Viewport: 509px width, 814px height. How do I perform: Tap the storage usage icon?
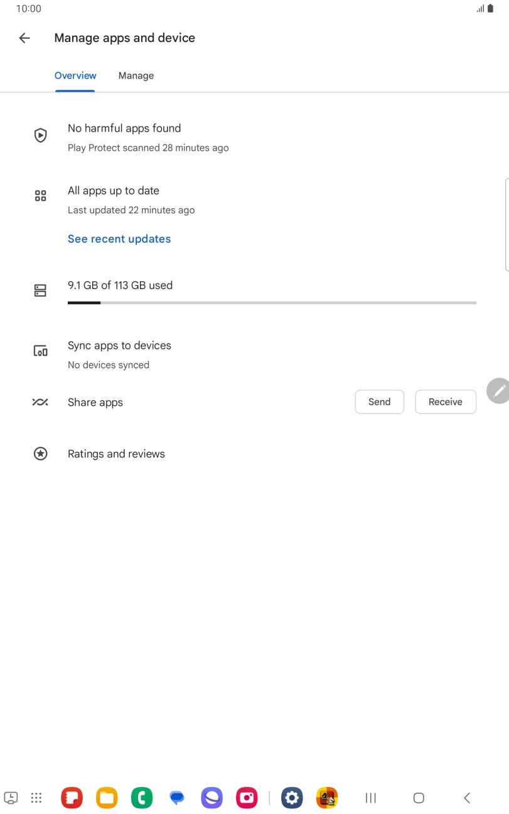[41, 290]
